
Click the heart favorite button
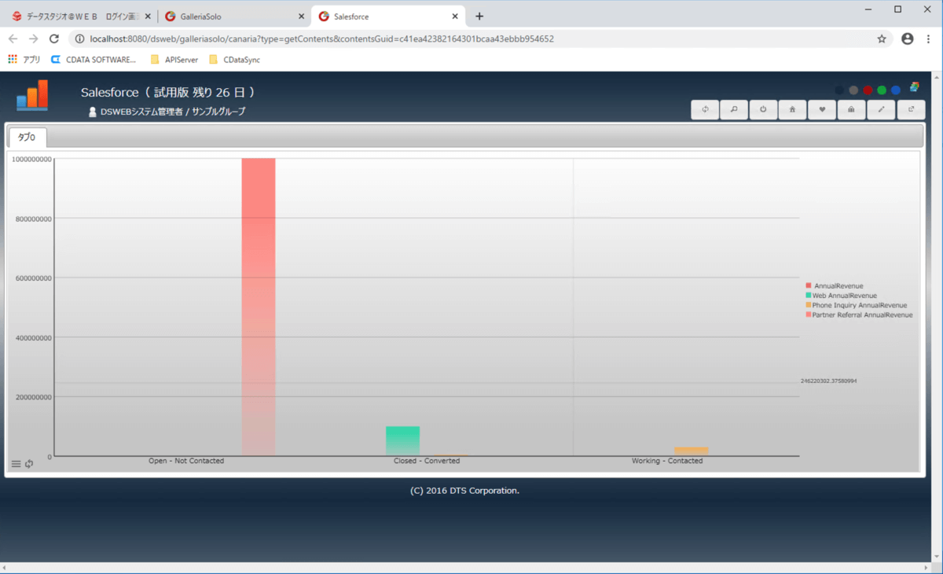pyautogui.click(x=822, y=110)
